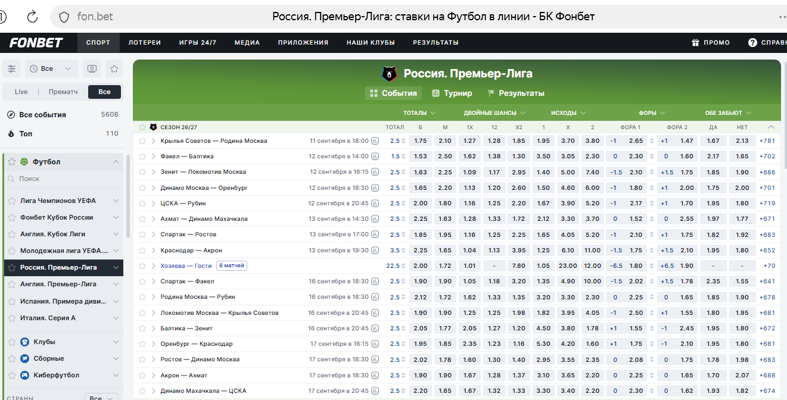Collapse the Футбол sidebar section

[x=116, y=162]
